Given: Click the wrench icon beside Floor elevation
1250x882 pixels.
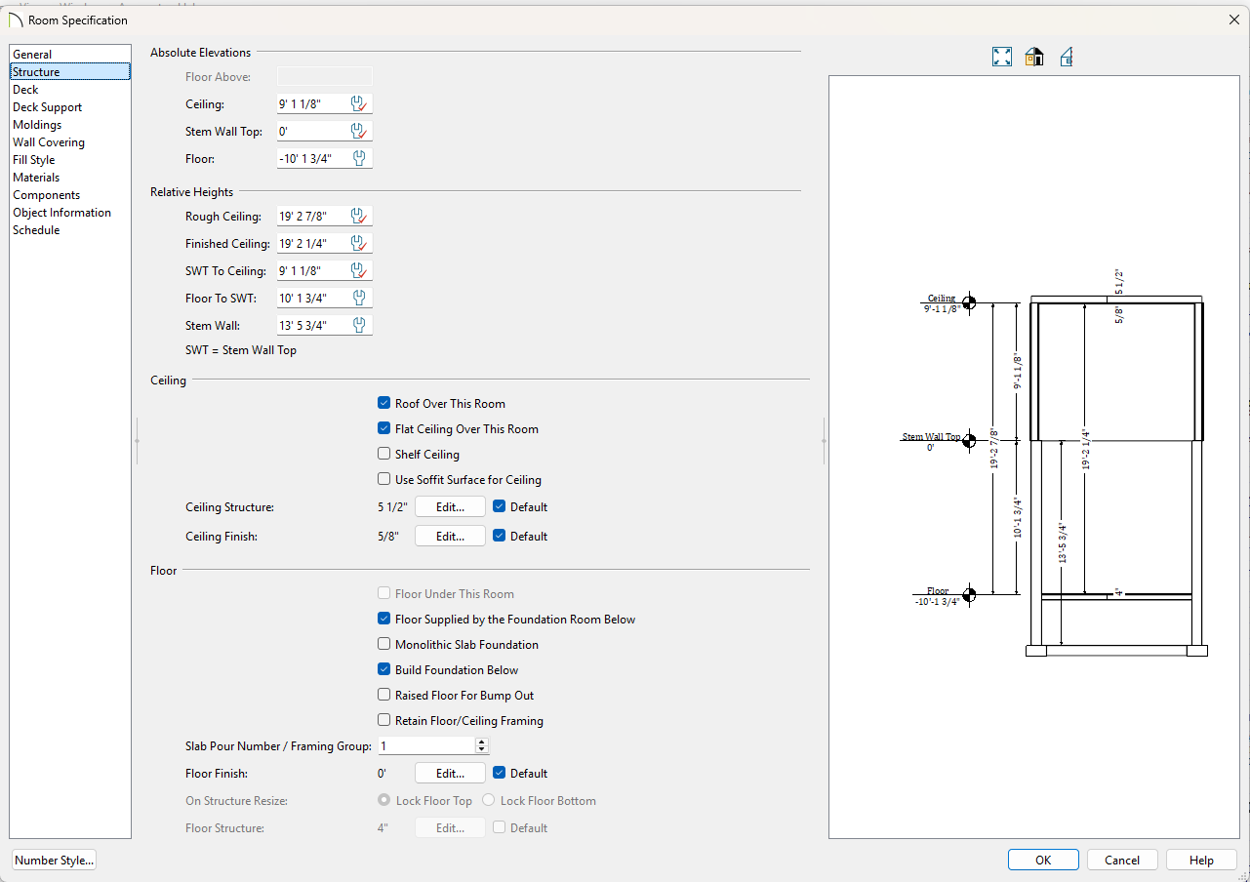Looking at the screenshot, I should click(x=358, y=158).
